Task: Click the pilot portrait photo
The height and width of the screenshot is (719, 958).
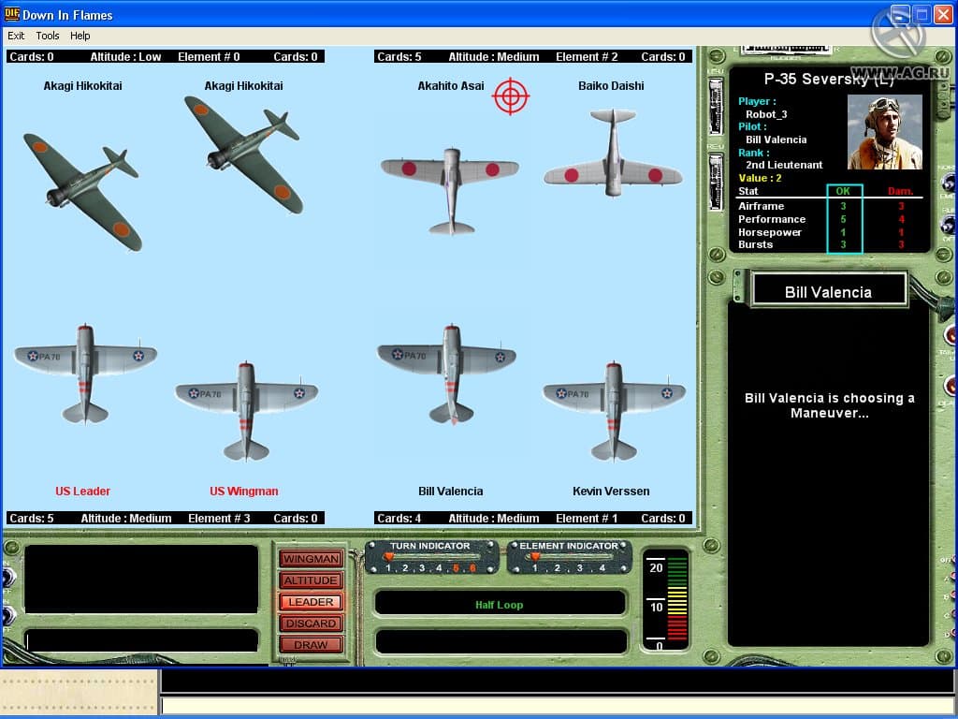Action: click(885, 132)
